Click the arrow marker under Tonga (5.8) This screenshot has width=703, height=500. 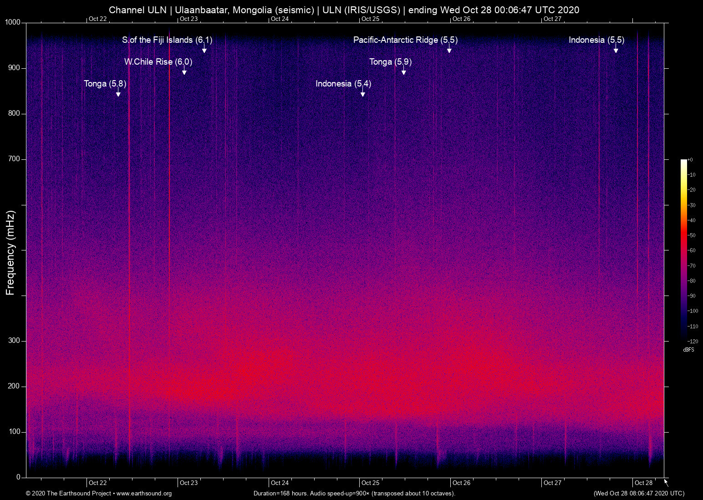[x=118, y=93]
